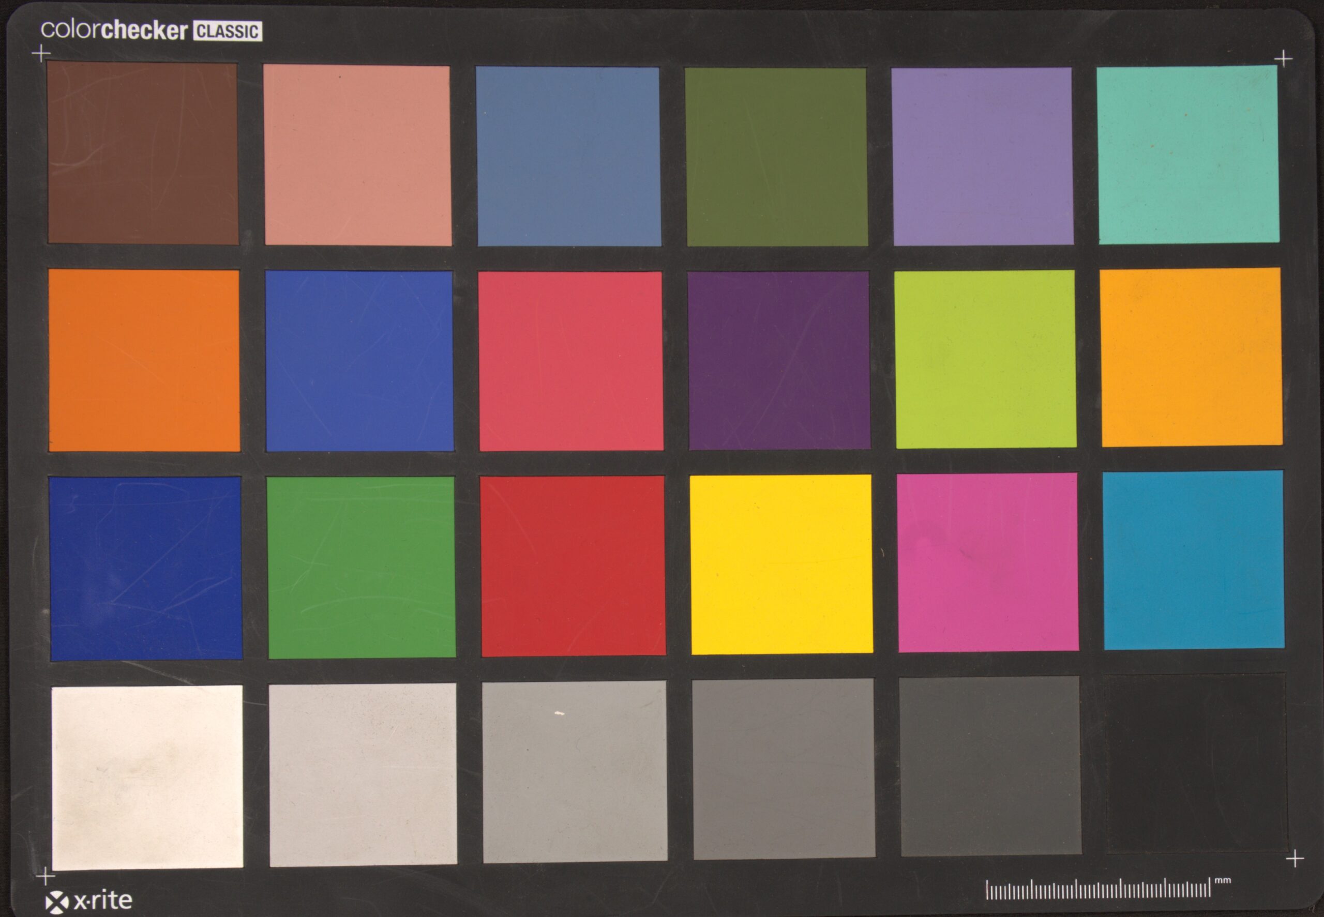Click the white grayscale patch
This screenshot has width=1324, height=917.
147,777
